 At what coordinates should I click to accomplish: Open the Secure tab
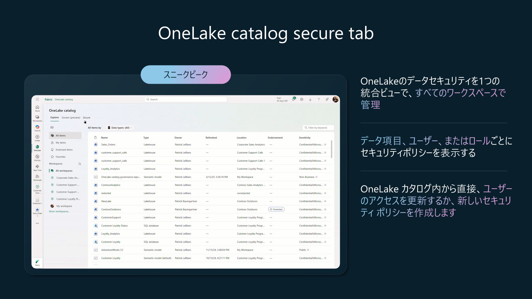(86, 118)
